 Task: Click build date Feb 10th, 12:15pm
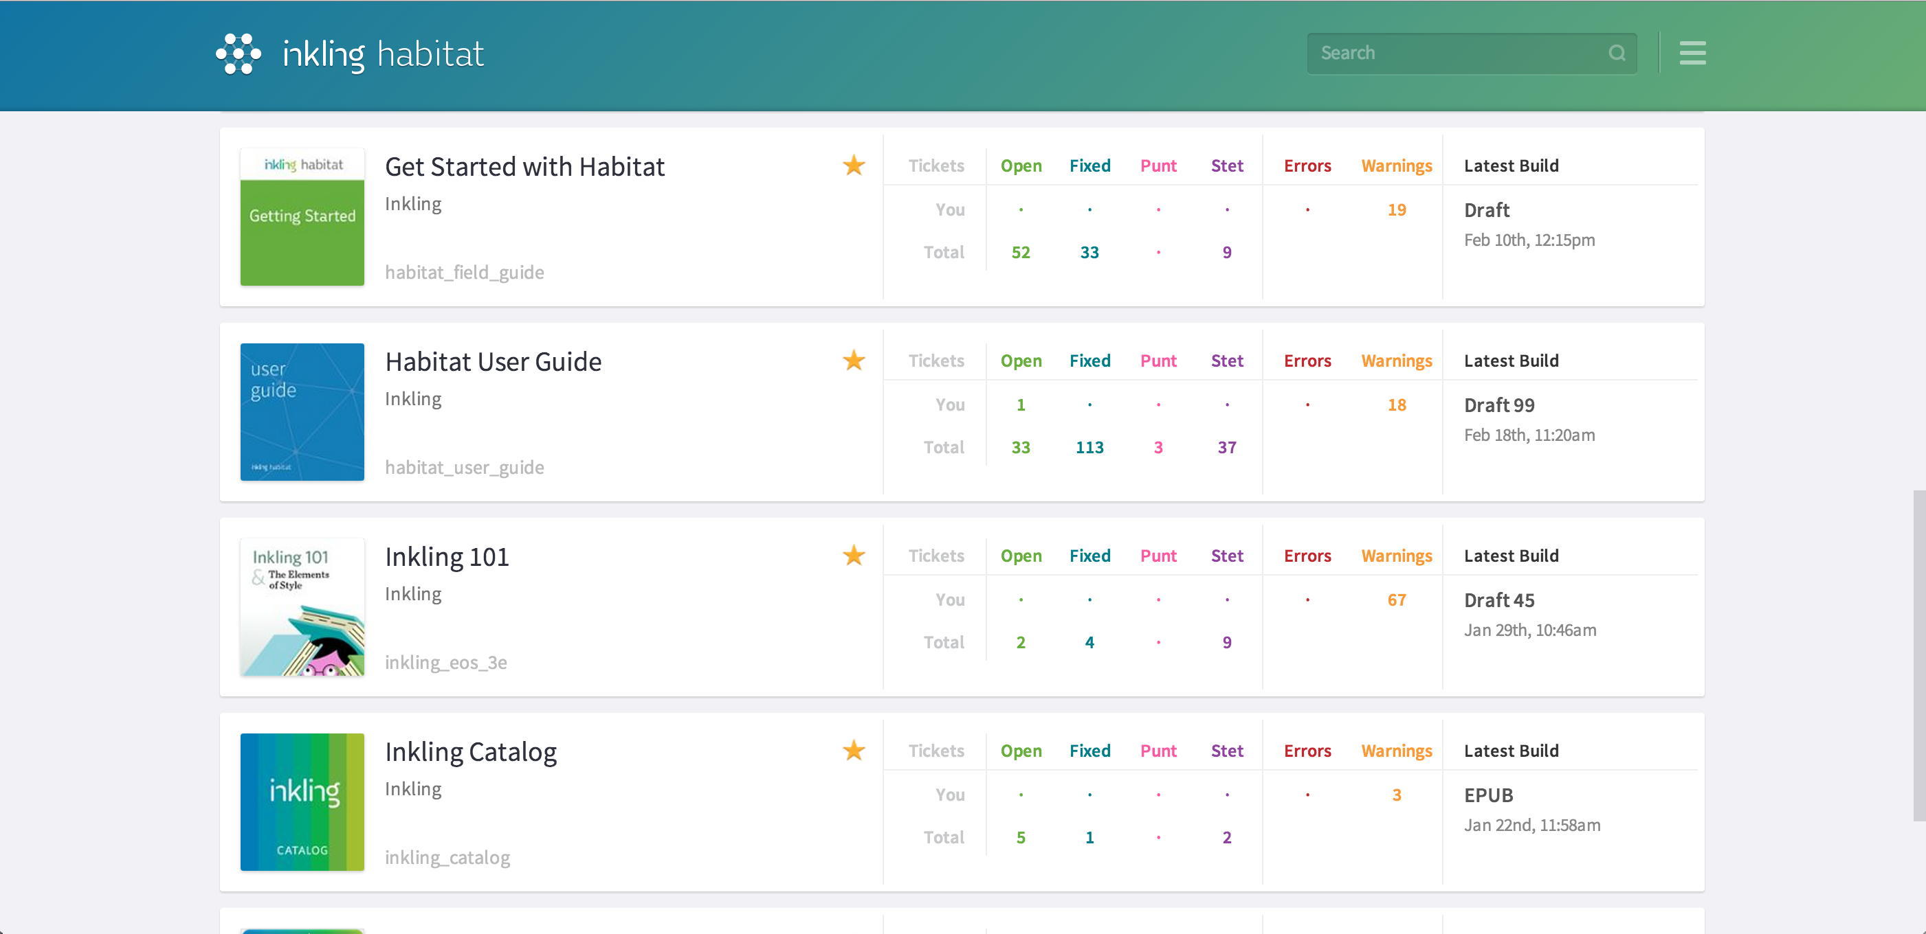[1529, 240]
